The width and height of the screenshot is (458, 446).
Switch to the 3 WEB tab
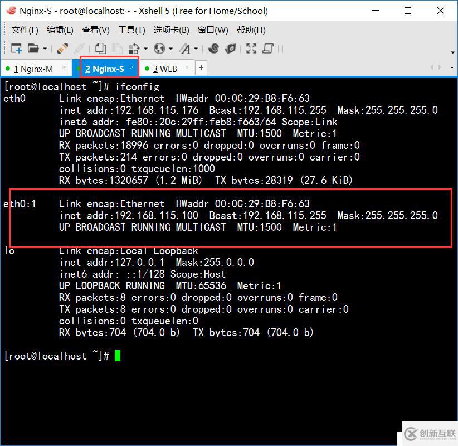coord(164,68)
